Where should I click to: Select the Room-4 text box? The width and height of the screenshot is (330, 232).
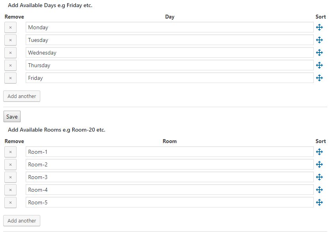[170, 190]
